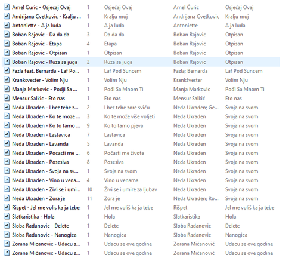Select the file Boban Rajovic - Otpisan
The height and width of the screenshot is (264, 298).
pyautogui.click(x=39, y=53)
